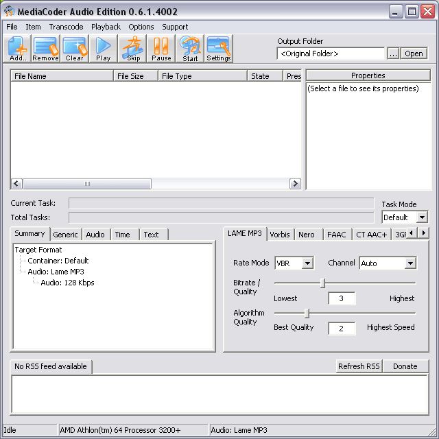Open the Settings toolbar icon
439x439 pixels.
click(219, 49)
